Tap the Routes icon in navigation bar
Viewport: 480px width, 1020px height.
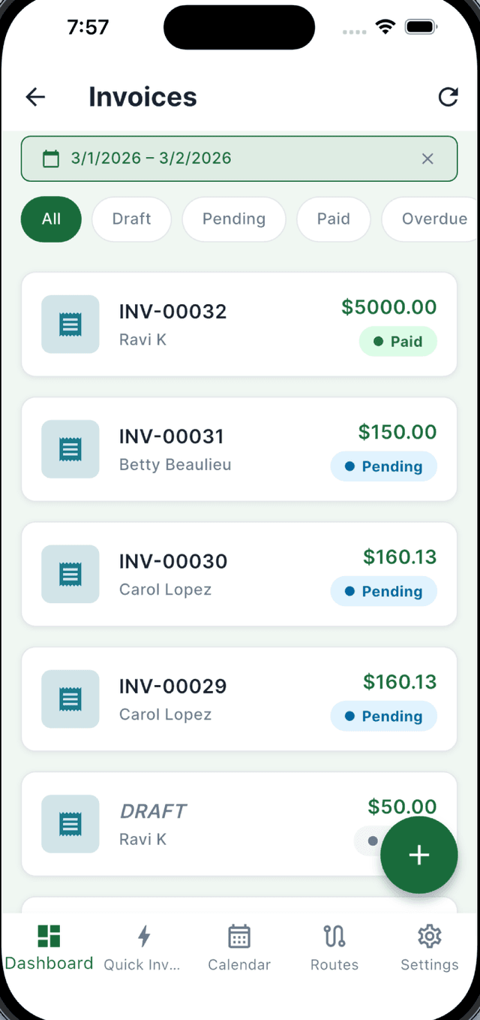click(334, 936)
